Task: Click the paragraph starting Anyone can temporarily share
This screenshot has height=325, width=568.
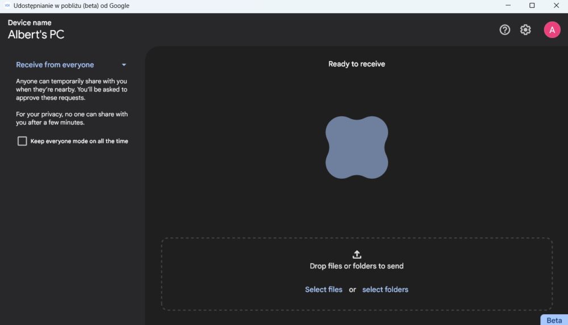Action: [72, 90]
